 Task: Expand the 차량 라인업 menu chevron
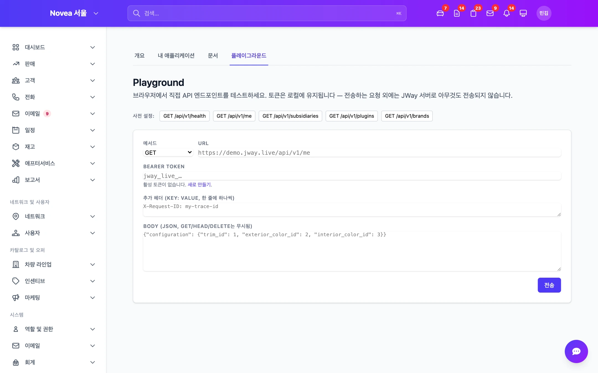pos(93,264)
